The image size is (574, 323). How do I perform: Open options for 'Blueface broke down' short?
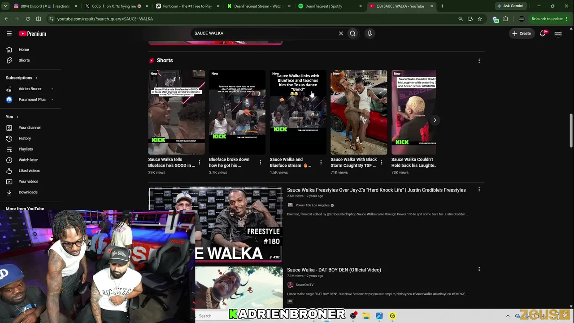260,162
